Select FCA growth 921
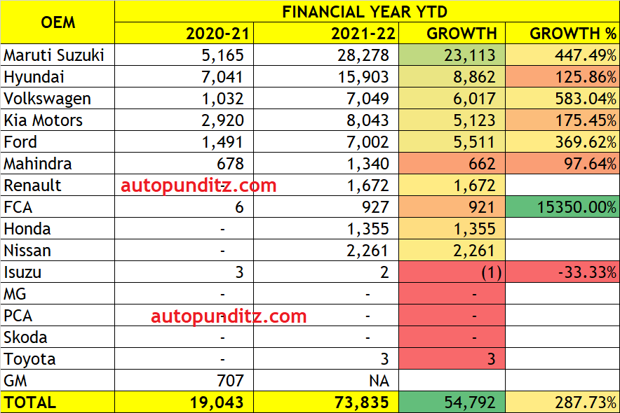 (x=452, y=206)
